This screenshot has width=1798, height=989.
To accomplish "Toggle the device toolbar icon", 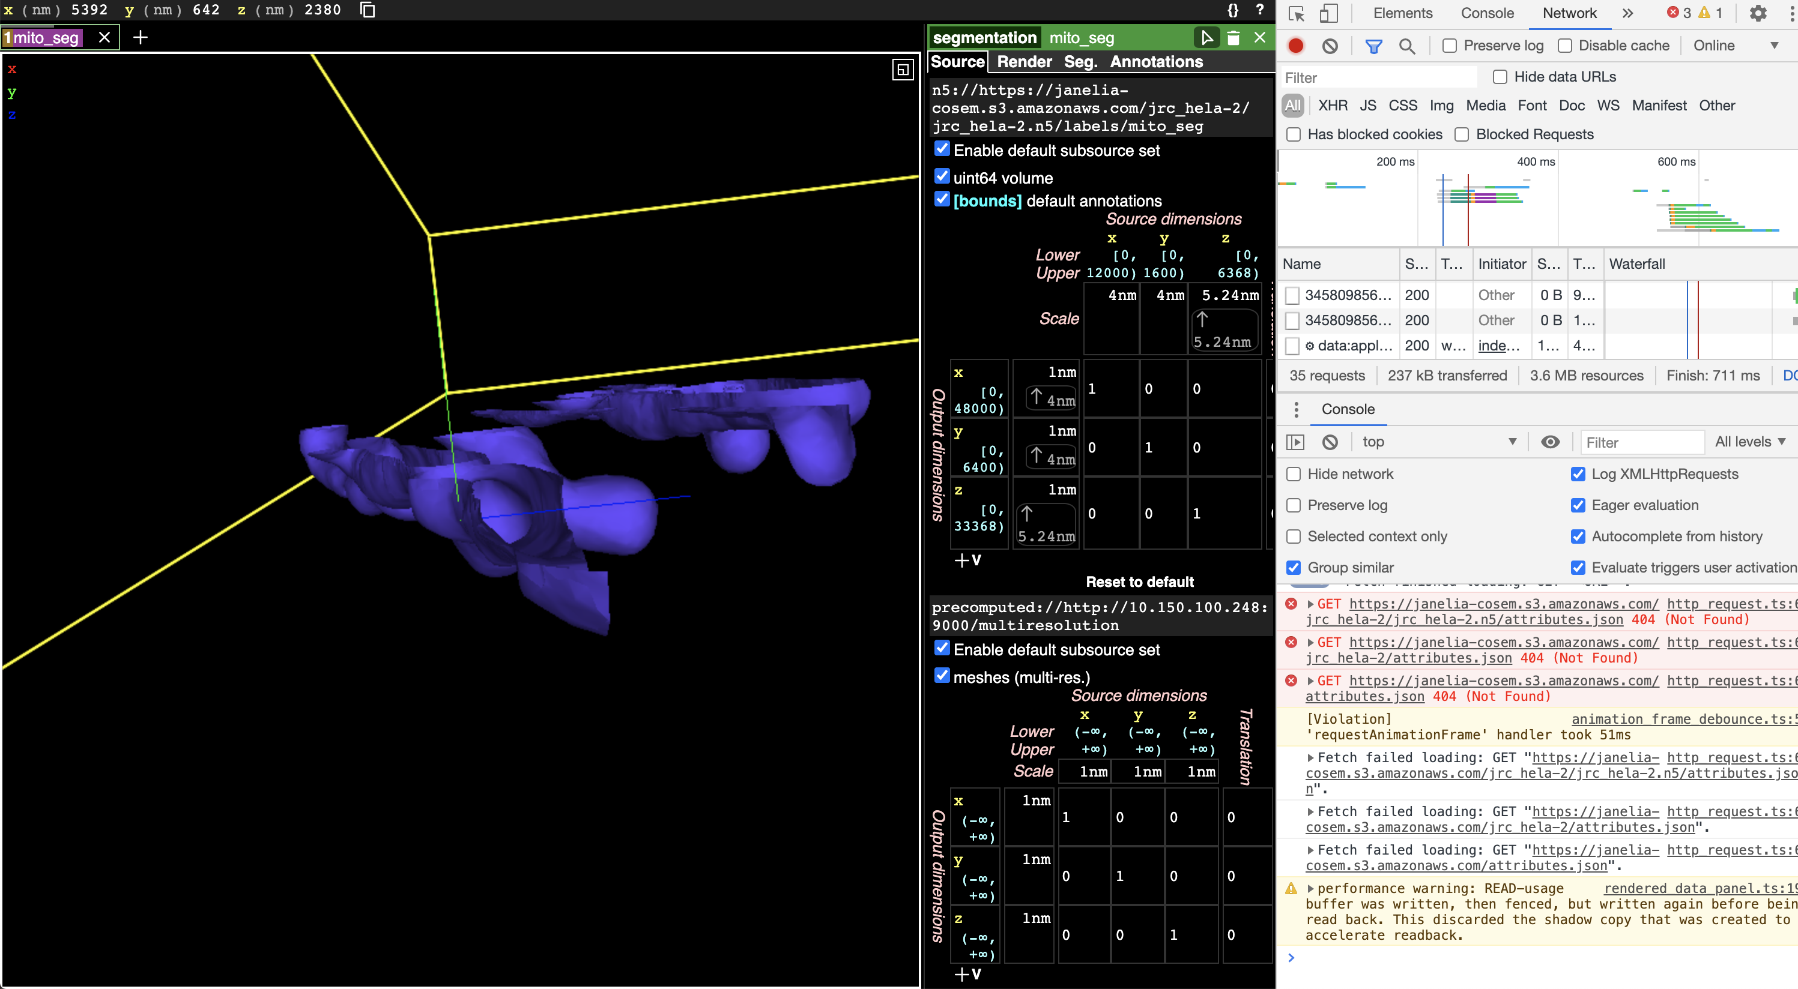I will pos(1329,13).
